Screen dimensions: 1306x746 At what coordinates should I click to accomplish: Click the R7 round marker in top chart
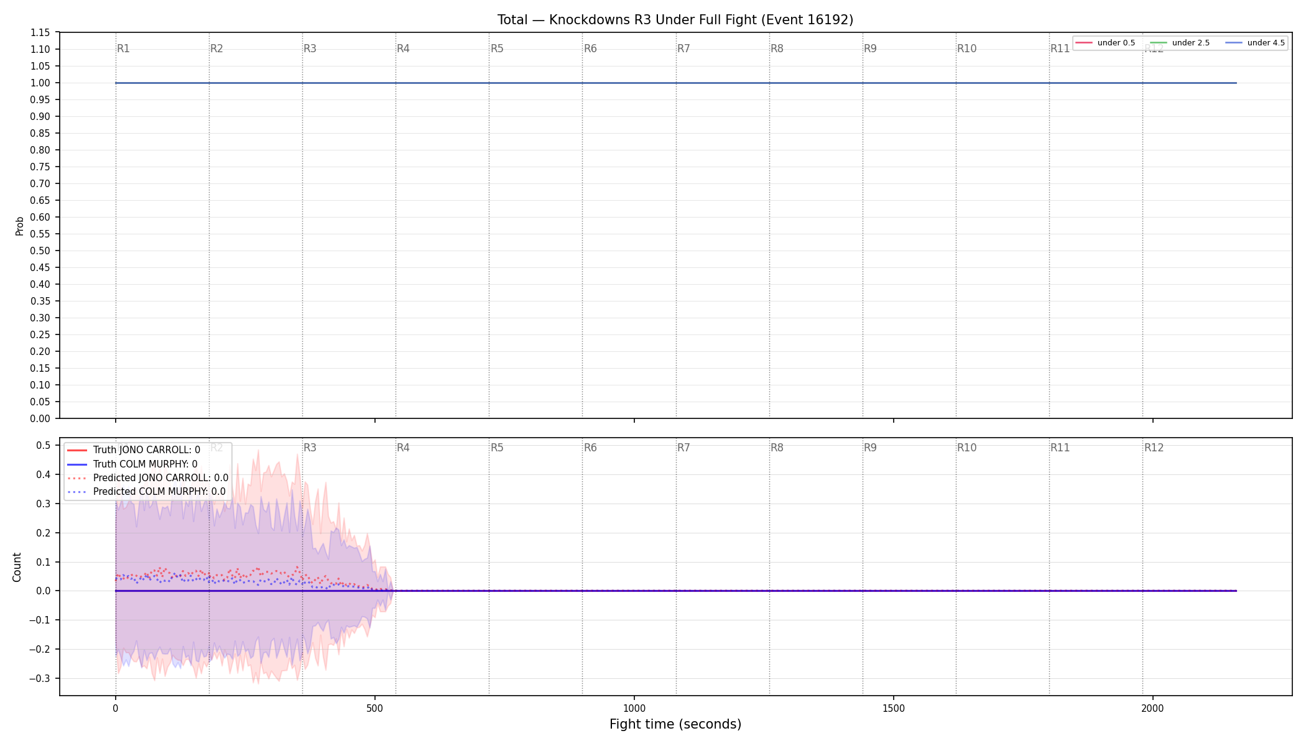pyautogui.click(x=683, y=48)
